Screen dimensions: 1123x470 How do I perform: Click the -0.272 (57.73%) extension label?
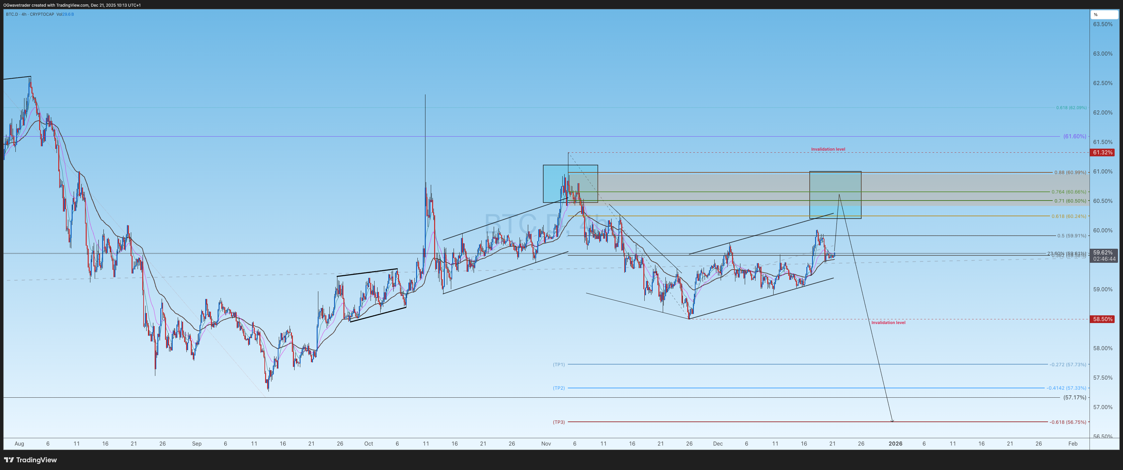tap(1068, 365)
